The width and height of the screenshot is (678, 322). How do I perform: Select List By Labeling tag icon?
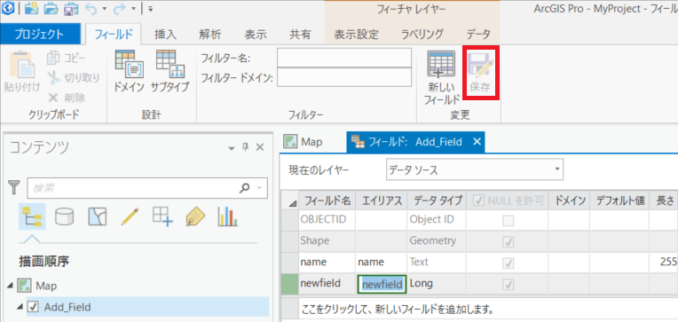(195, 216)
